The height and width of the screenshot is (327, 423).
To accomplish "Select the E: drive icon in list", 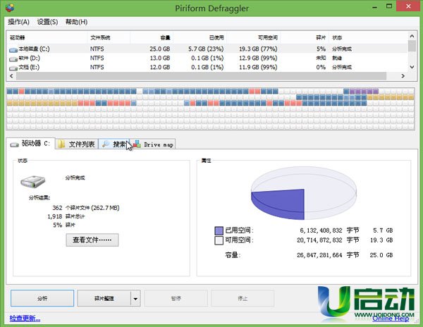I will [13, 68].
